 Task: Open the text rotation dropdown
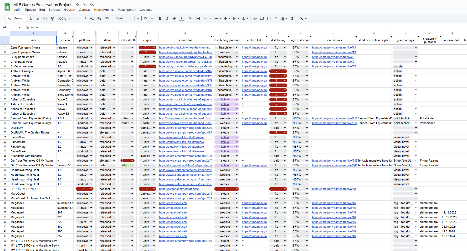pos(245,18)
